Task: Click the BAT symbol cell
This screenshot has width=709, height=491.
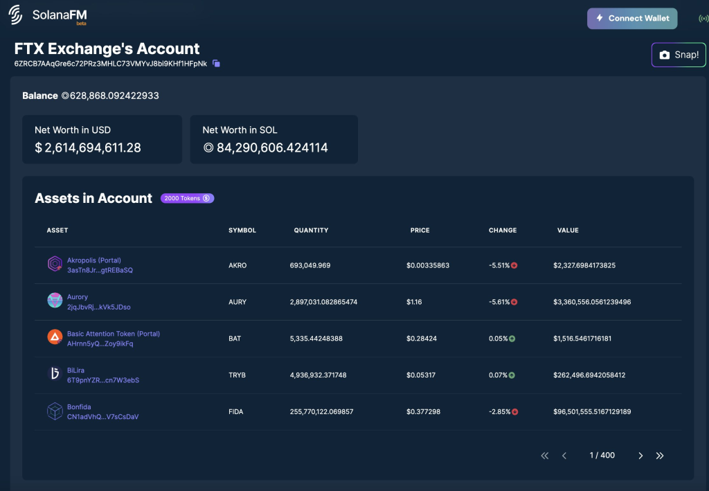Action: click(x=235, y=339)
